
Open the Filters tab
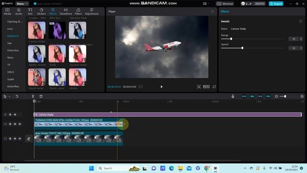coord(78,12)
